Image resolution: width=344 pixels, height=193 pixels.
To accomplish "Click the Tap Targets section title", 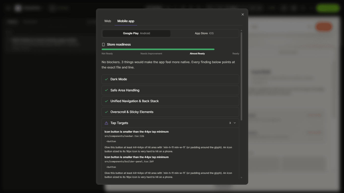I will 119,123.
